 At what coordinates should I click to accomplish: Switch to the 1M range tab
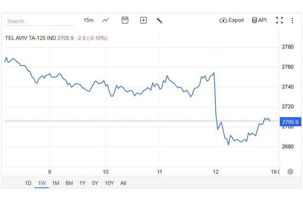point(56,183)
